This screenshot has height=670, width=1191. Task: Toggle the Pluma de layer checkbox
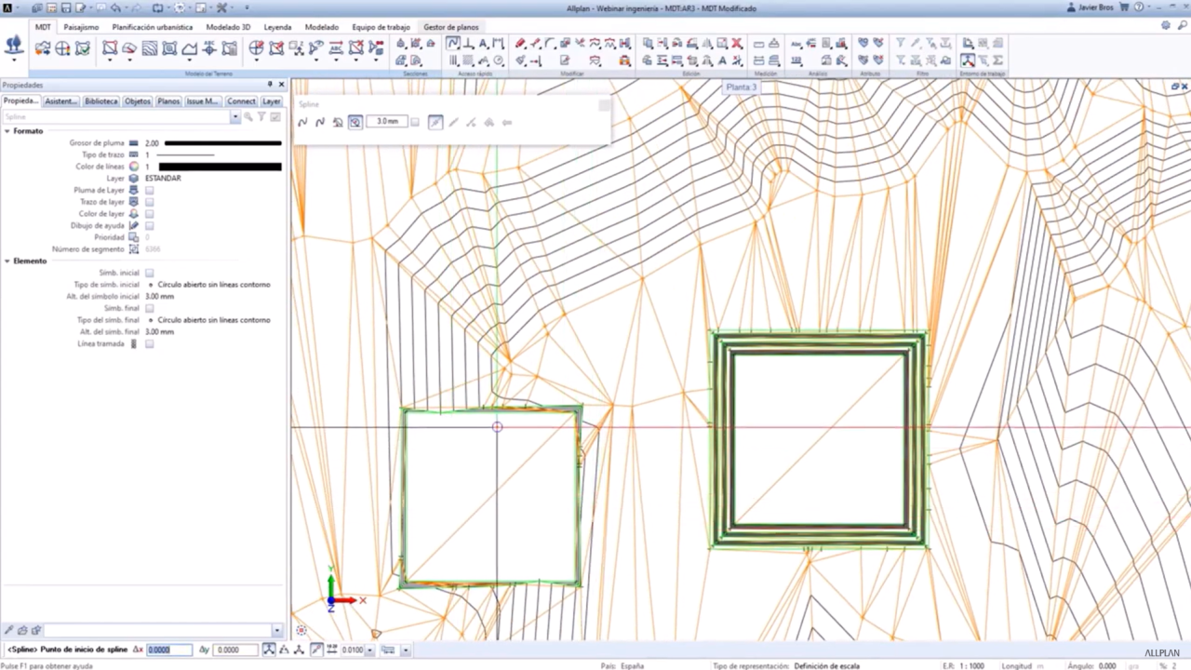coord(150,190)
